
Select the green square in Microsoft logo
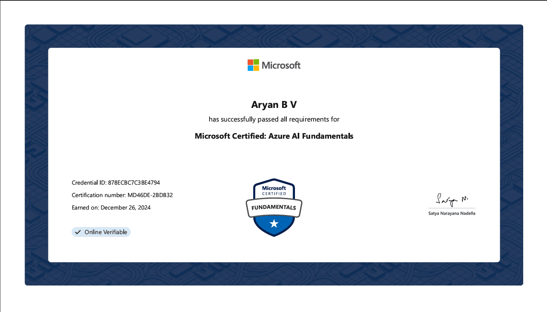click(256, 62)
